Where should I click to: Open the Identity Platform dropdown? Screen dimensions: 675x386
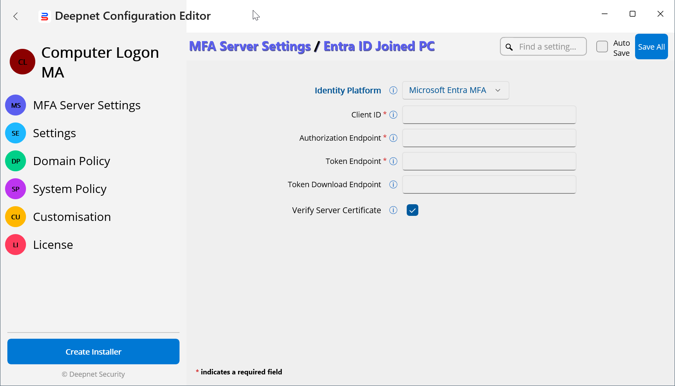(x=455, y=90)
